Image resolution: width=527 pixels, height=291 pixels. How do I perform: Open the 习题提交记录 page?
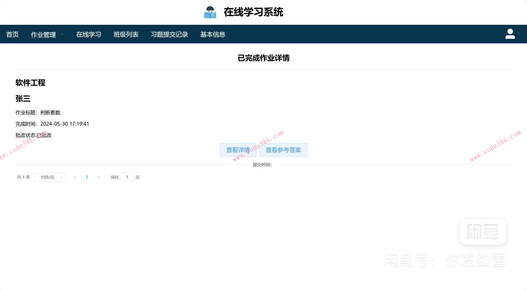170,34
